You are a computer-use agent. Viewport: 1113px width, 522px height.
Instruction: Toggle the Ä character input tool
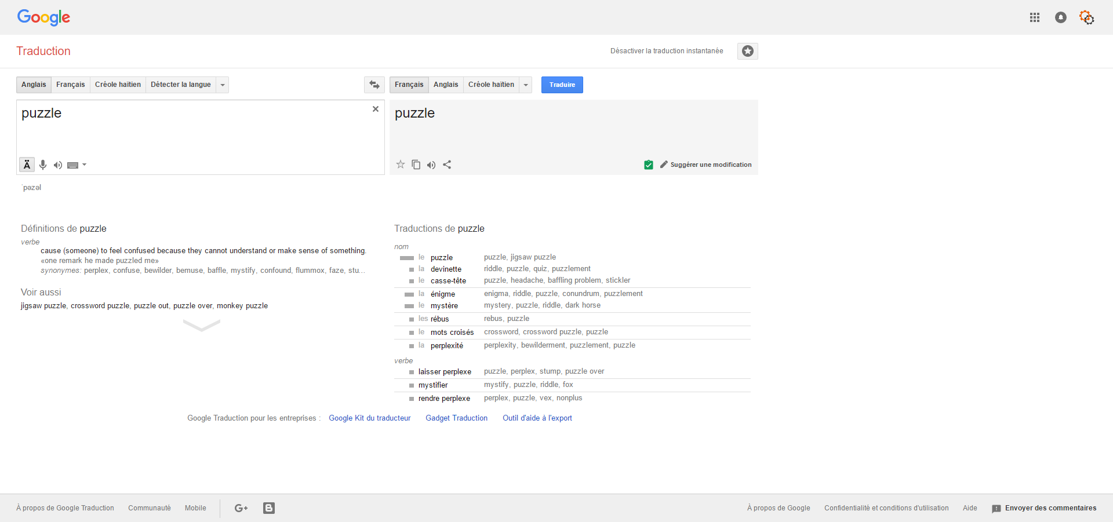tap(27, 165)
